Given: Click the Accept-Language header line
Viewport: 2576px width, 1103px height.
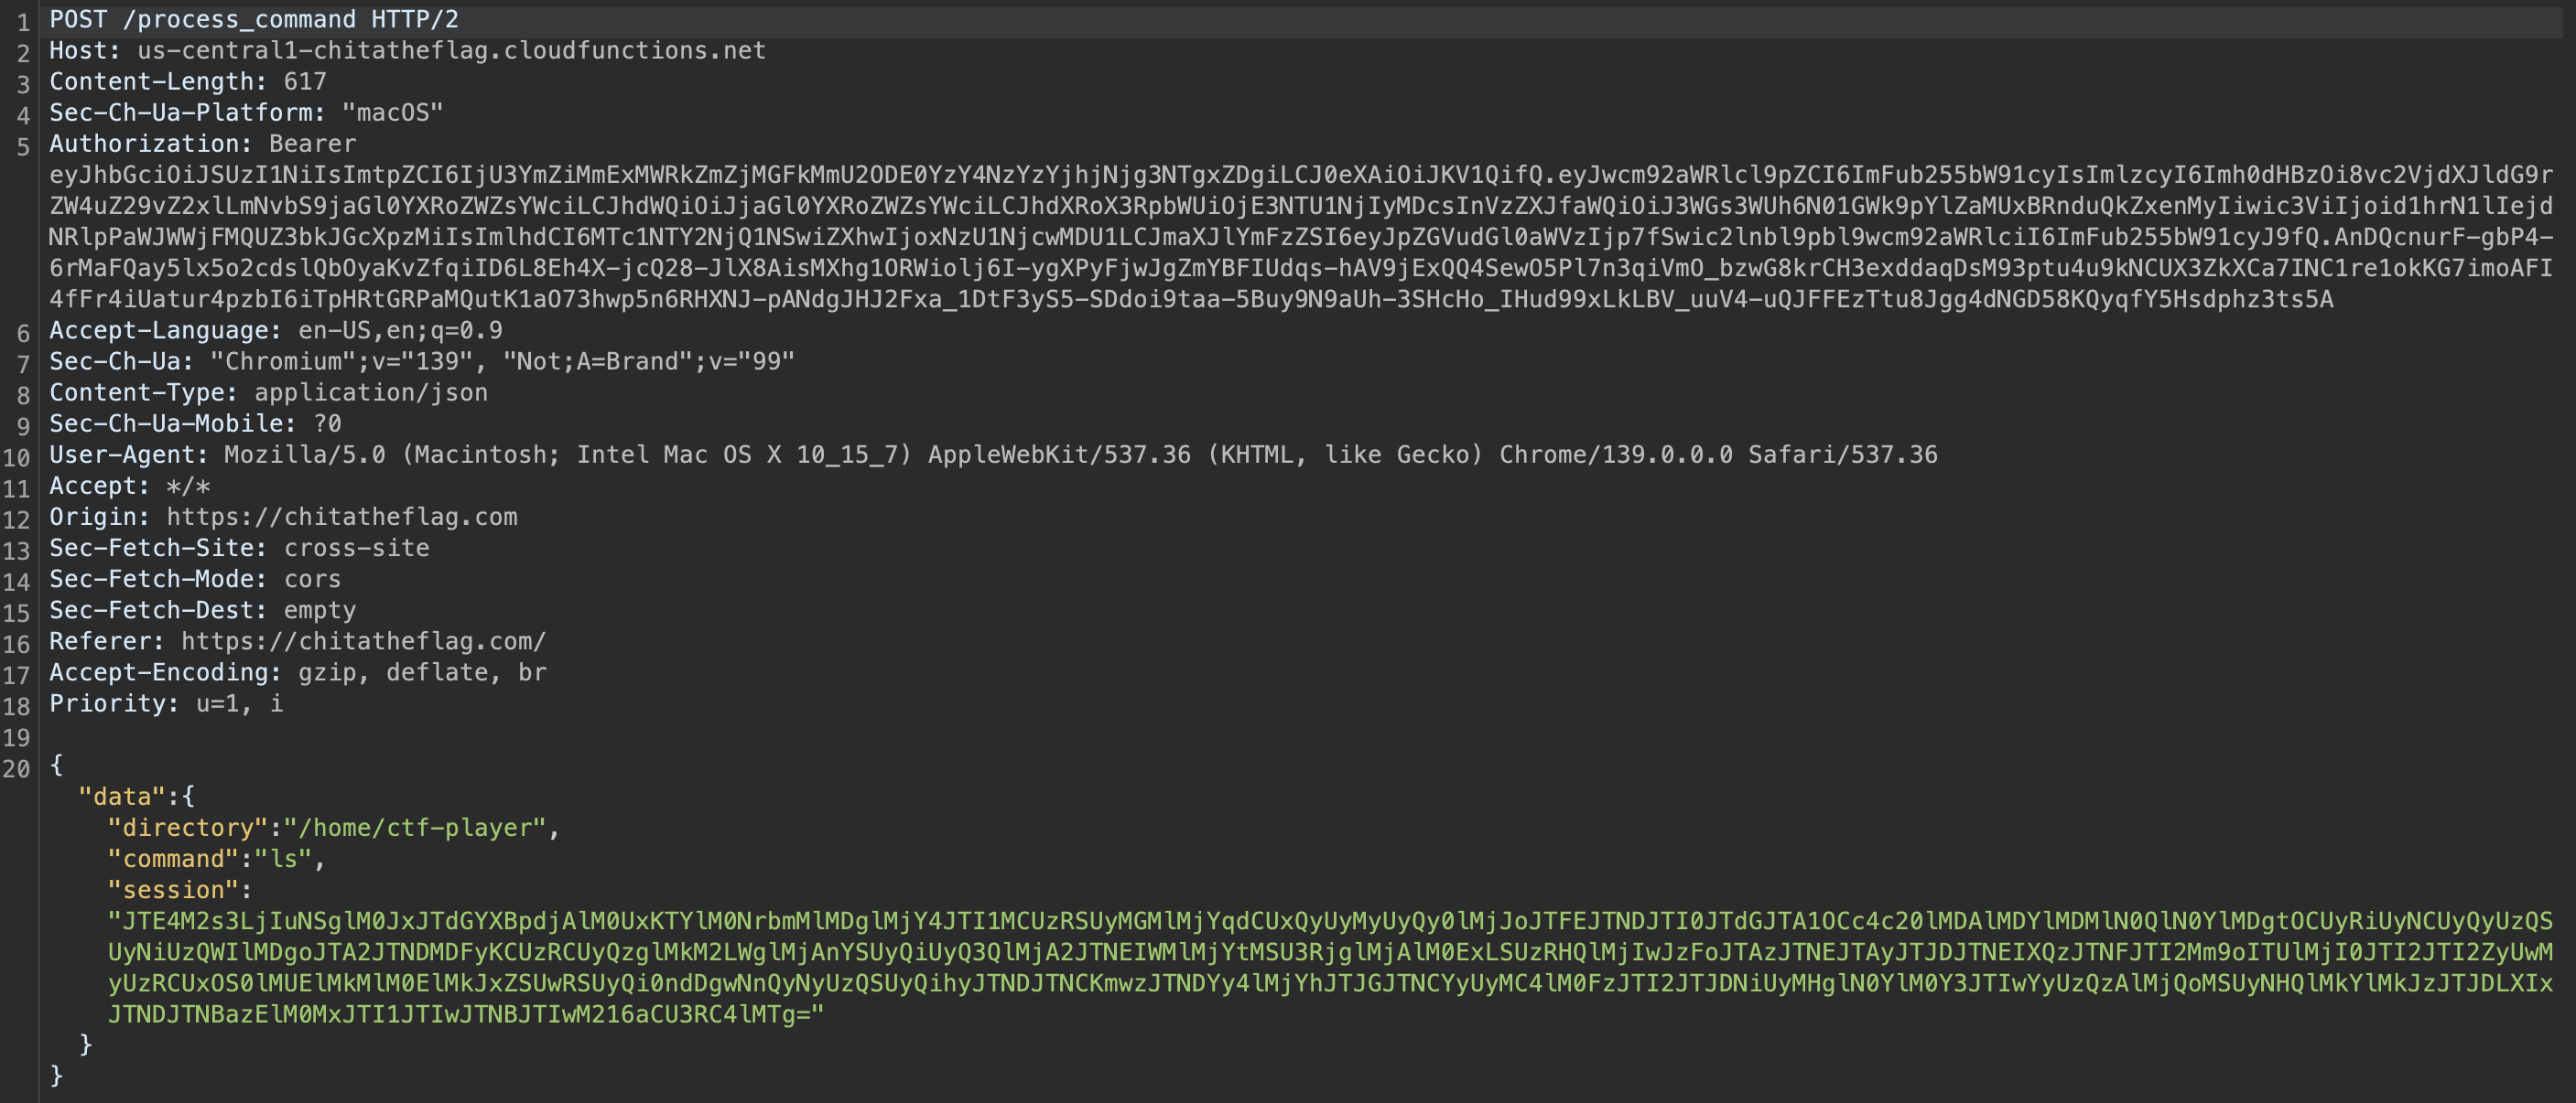Looking at the screenshot, I should (276, 329).
